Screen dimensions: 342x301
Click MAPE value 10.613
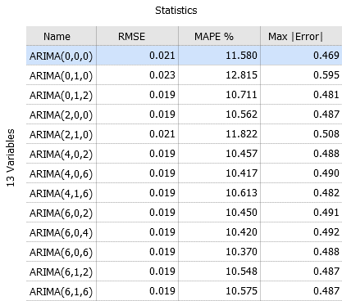[x=241, y=193]
